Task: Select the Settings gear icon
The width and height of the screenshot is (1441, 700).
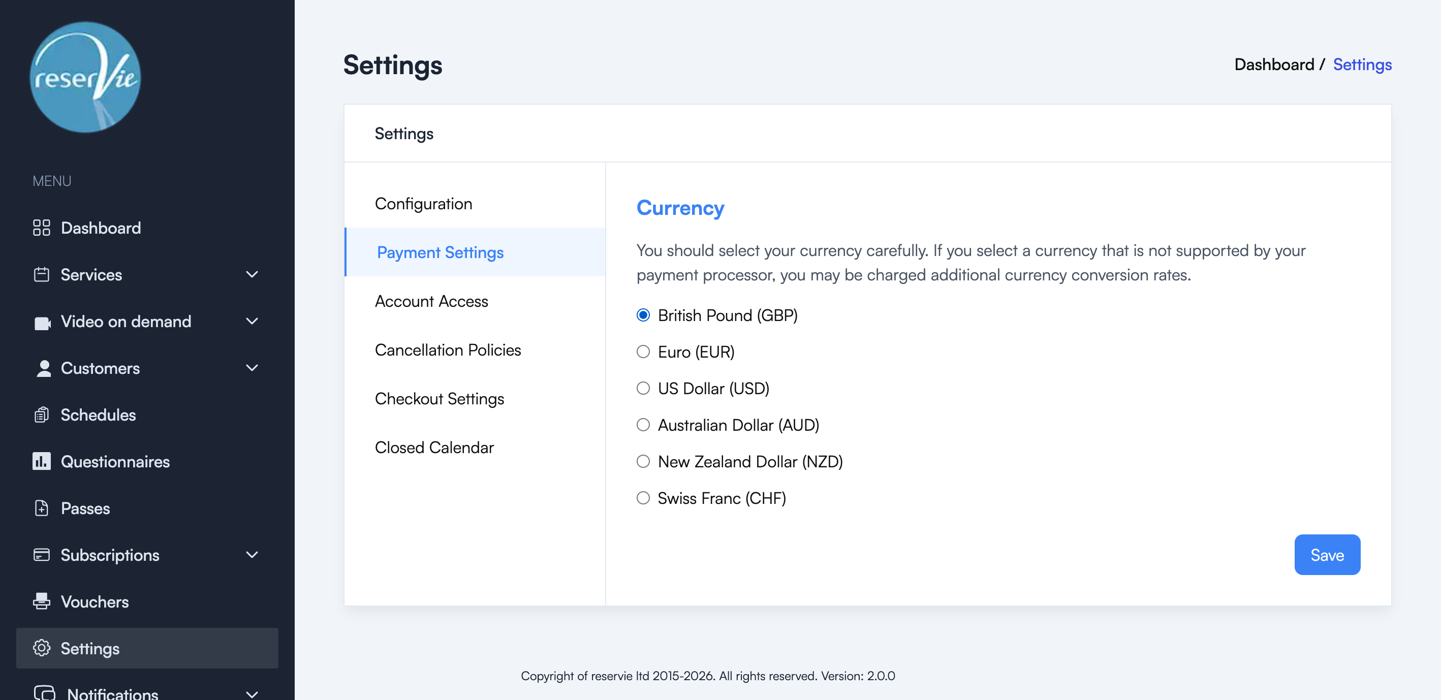Action: point(41,648)
